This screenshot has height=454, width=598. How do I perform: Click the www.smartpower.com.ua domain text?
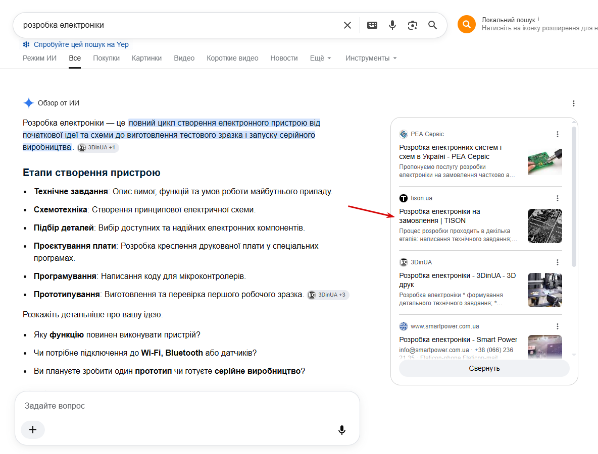click(x=444, y=326)
